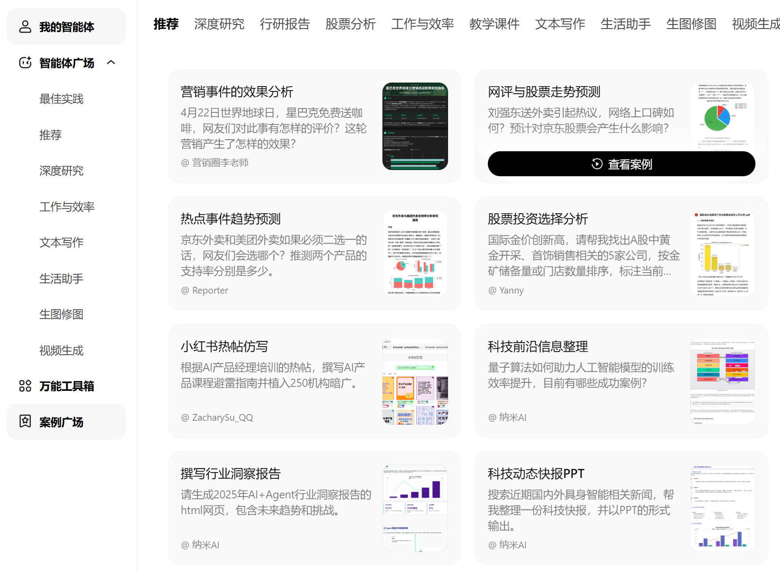Select 生图修图 in the sidebar list
Viewport: 780px width, 572px height.
(x=61, y=314)
